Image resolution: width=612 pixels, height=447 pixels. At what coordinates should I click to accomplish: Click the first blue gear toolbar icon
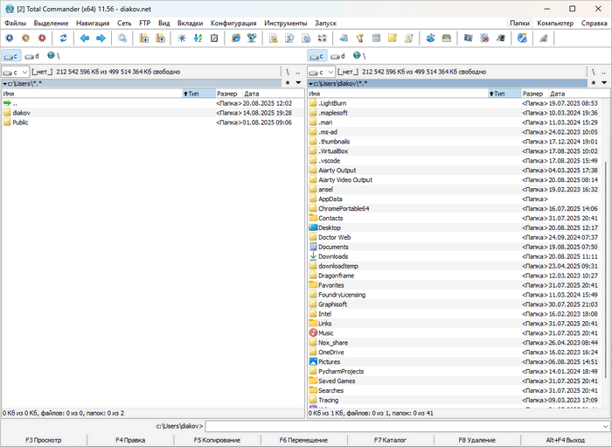[x=10, y=38]
